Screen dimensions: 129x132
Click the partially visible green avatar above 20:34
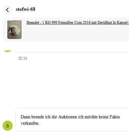tap(8, 51)
